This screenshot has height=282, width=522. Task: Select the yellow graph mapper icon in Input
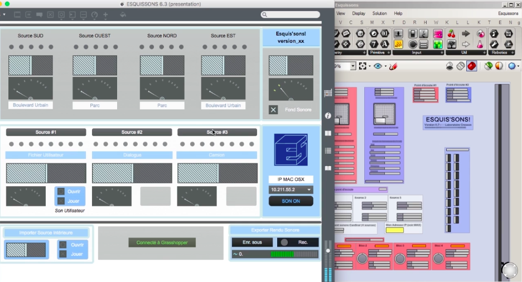click(x=399, y=44)
